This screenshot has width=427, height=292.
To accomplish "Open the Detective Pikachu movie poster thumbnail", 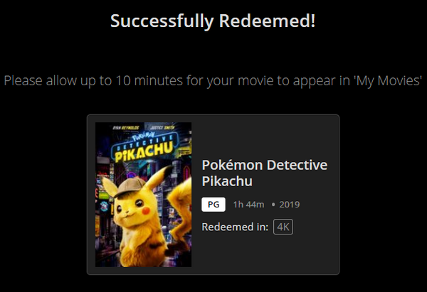I will coord(143,195).
